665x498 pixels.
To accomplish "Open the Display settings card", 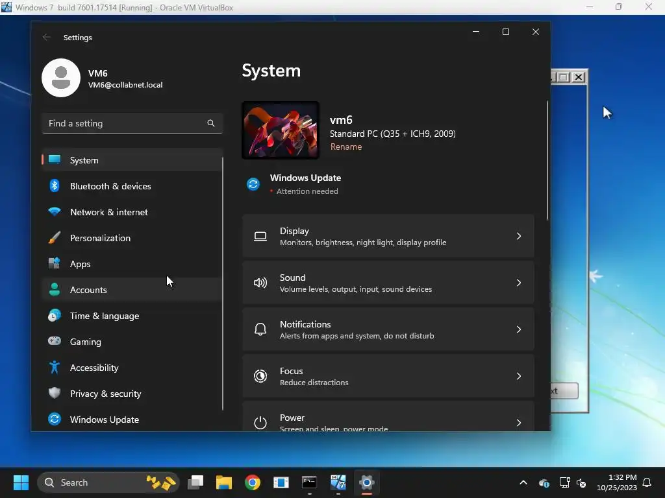I will click(x=388, y=236).
